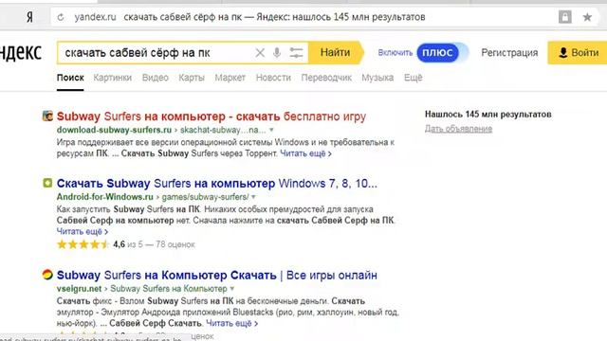Click the vseigru.net green URL
Image resolution: width=607 pixels, height=341 pixels.
pos(79,289)
